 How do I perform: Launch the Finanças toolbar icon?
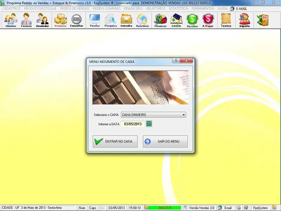click(161, 20)
